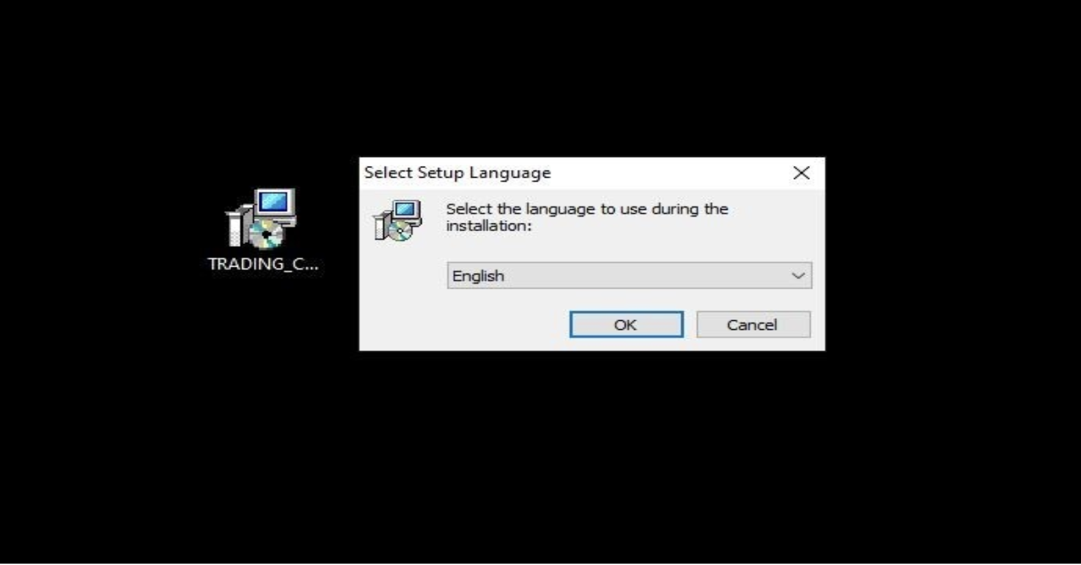Click the X icon in the dialog title bar
Viewport: 1081px width, 565px height.
[x=801, y=173]
